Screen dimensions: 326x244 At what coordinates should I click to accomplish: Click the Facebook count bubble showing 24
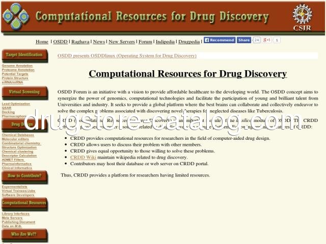[x=256, y=40]
